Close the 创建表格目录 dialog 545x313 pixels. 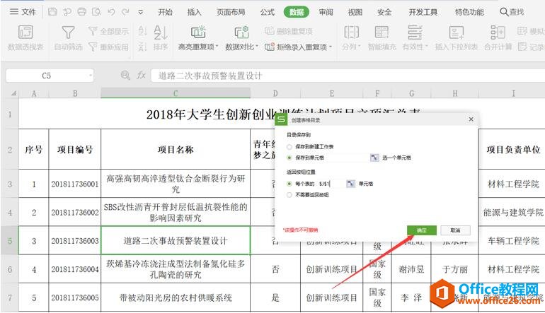pyautogui.click(x=471, y=119)
